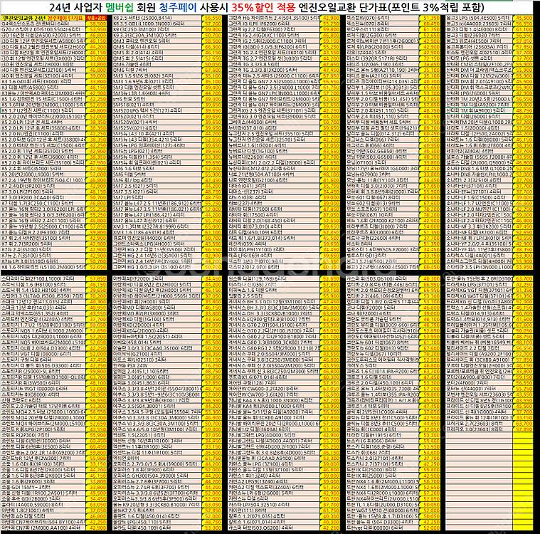The height and width of the screenshot is (534, 540).
Task: Select the 'G70 / 스팅어 2.0T' row cell
Action: point(43,29)
